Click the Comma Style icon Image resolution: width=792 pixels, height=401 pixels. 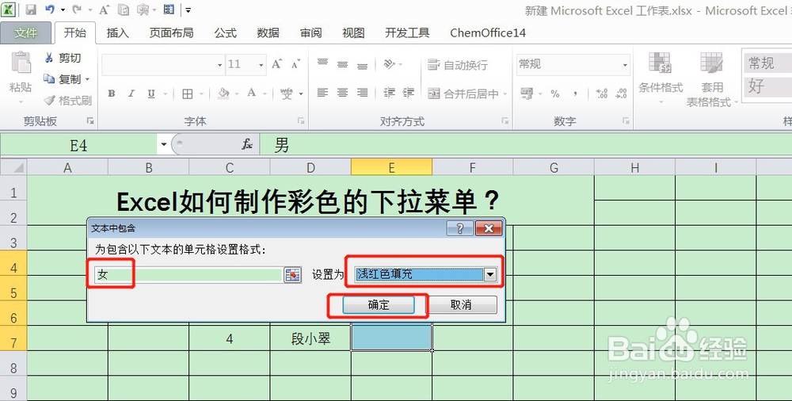pos(575,94)
